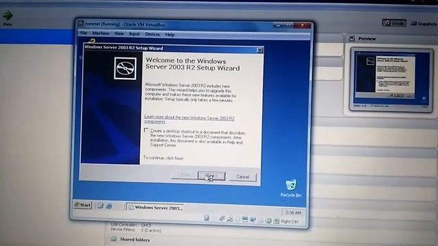Click the mouse integration indicator in status bar
The height and width of the screenshot is (246, 438).
click(268, 221)
